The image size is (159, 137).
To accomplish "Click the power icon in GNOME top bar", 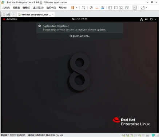I will [151, 19].
